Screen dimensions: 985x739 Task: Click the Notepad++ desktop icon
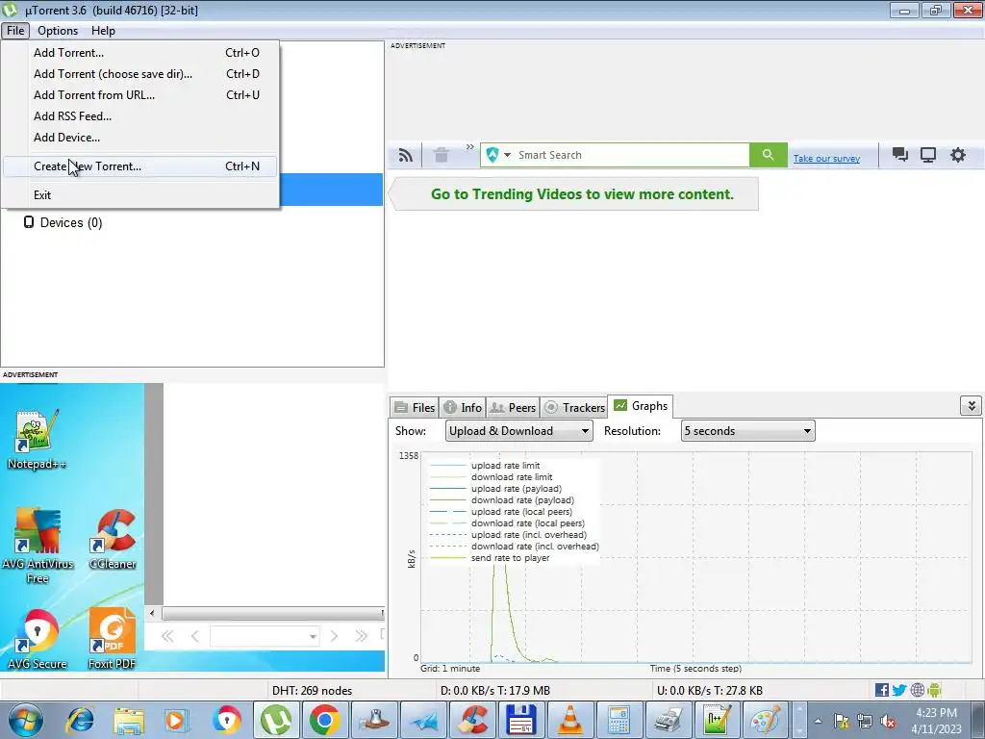click(x=37, y=439)
